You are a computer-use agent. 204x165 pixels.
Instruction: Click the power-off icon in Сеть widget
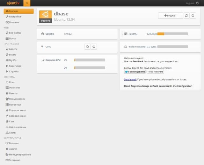click(94, 46)
